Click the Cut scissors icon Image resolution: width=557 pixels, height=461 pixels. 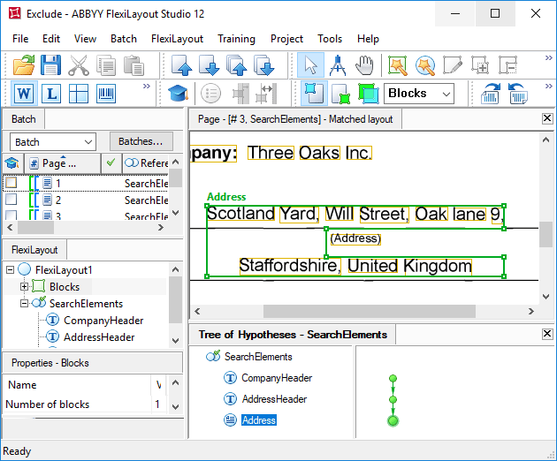[79, 65]
